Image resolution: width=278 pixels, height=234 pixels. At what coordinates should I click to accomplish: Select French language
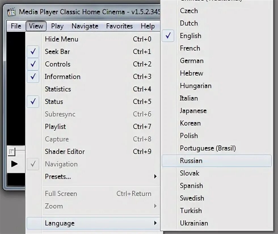click(x=217, y=48)
